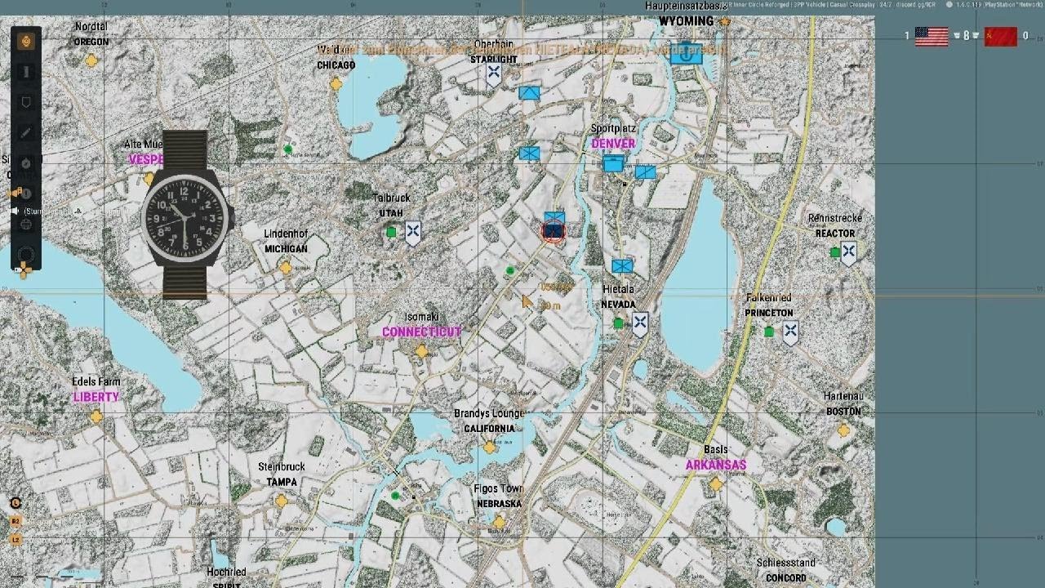The width and height of the screenshot is (1045, 588).
Task: Click the LIBERTY objective label
Action: point(96,397)
